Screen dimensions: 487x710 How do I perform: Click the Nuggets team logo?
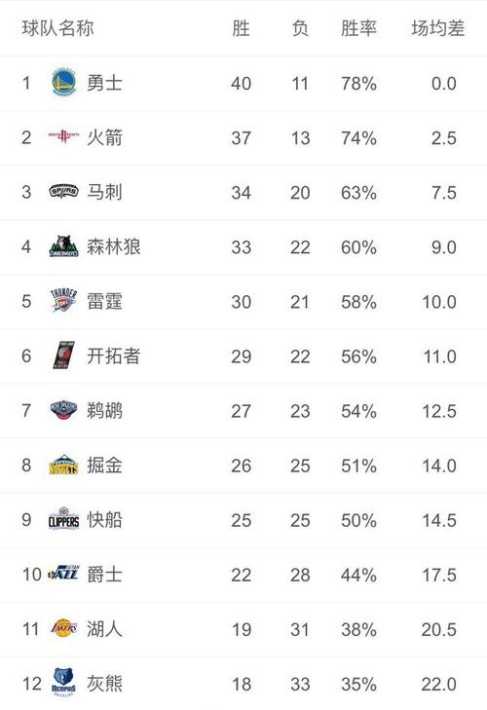[x=64, y=465]
